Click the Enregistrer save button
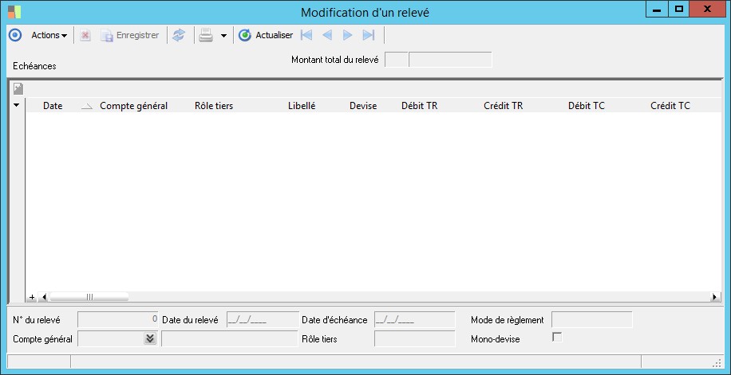 click(x=130, y=35)
